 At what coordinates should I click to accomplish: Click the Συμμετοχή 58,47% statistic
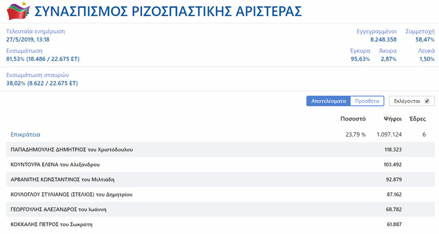click(x=424, y=39)
